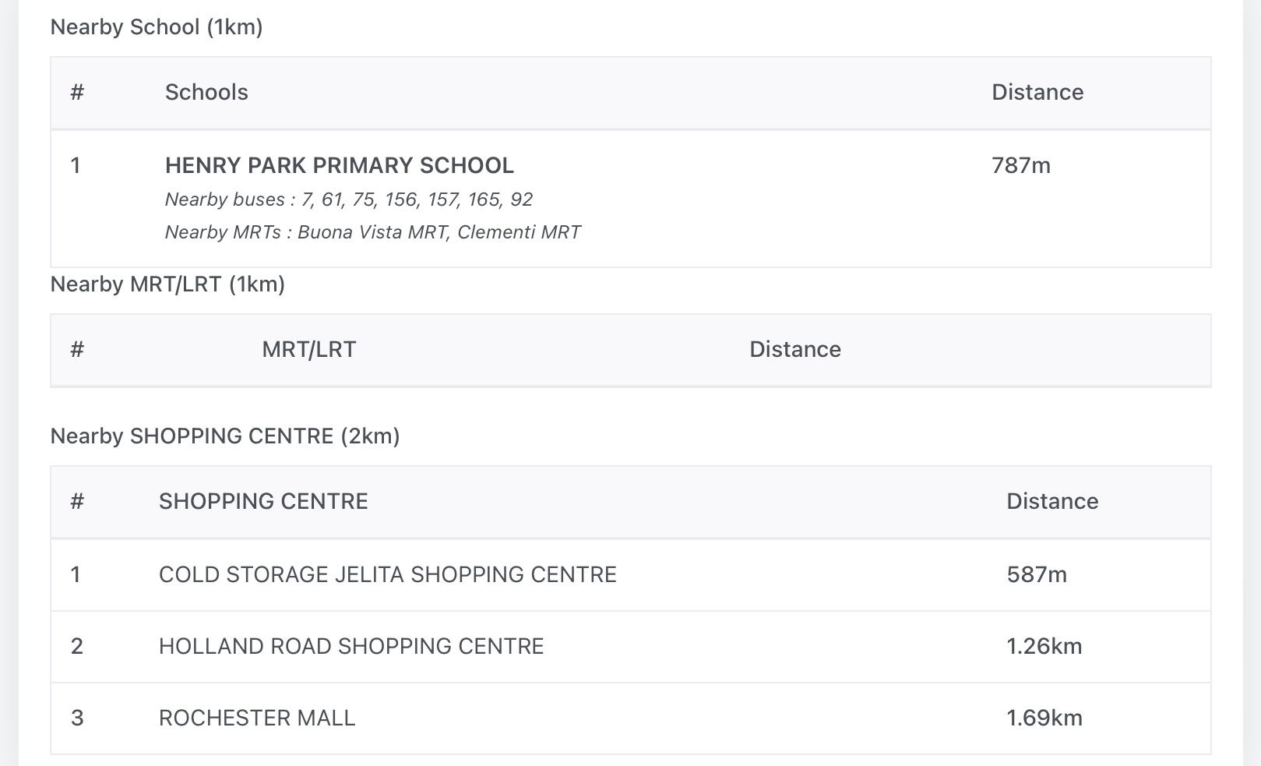
Task: Click the Nearby MRT/LRT (1km) heading
Action: coord(167,284)
